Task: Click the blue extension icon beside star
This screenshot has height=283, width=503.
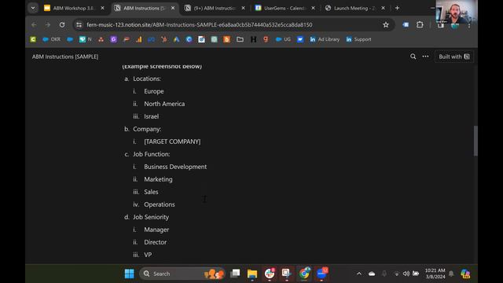Action: pyautogui.click(x=406, y=24)
